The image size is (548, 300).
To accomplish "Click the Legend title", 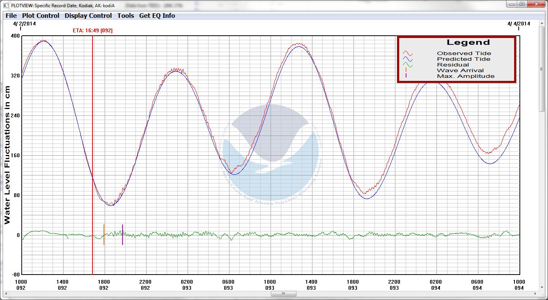I will click(x=468, y=43).
